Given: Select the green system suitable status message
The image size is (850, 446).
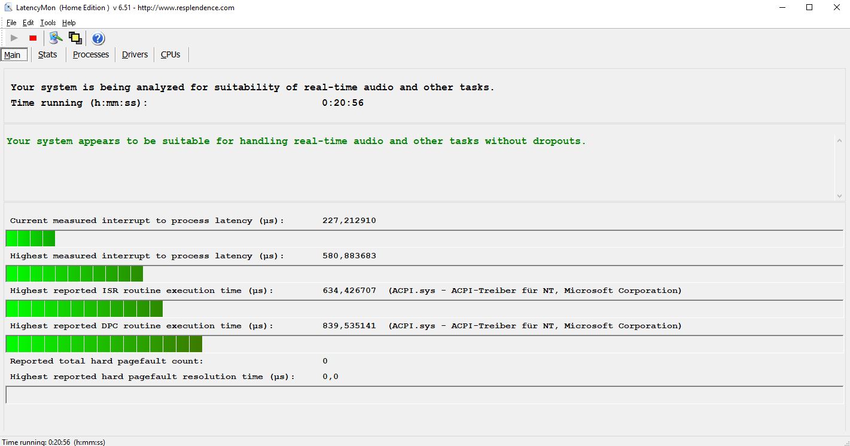Looking at the screenshot, I should tap(296, 142).
